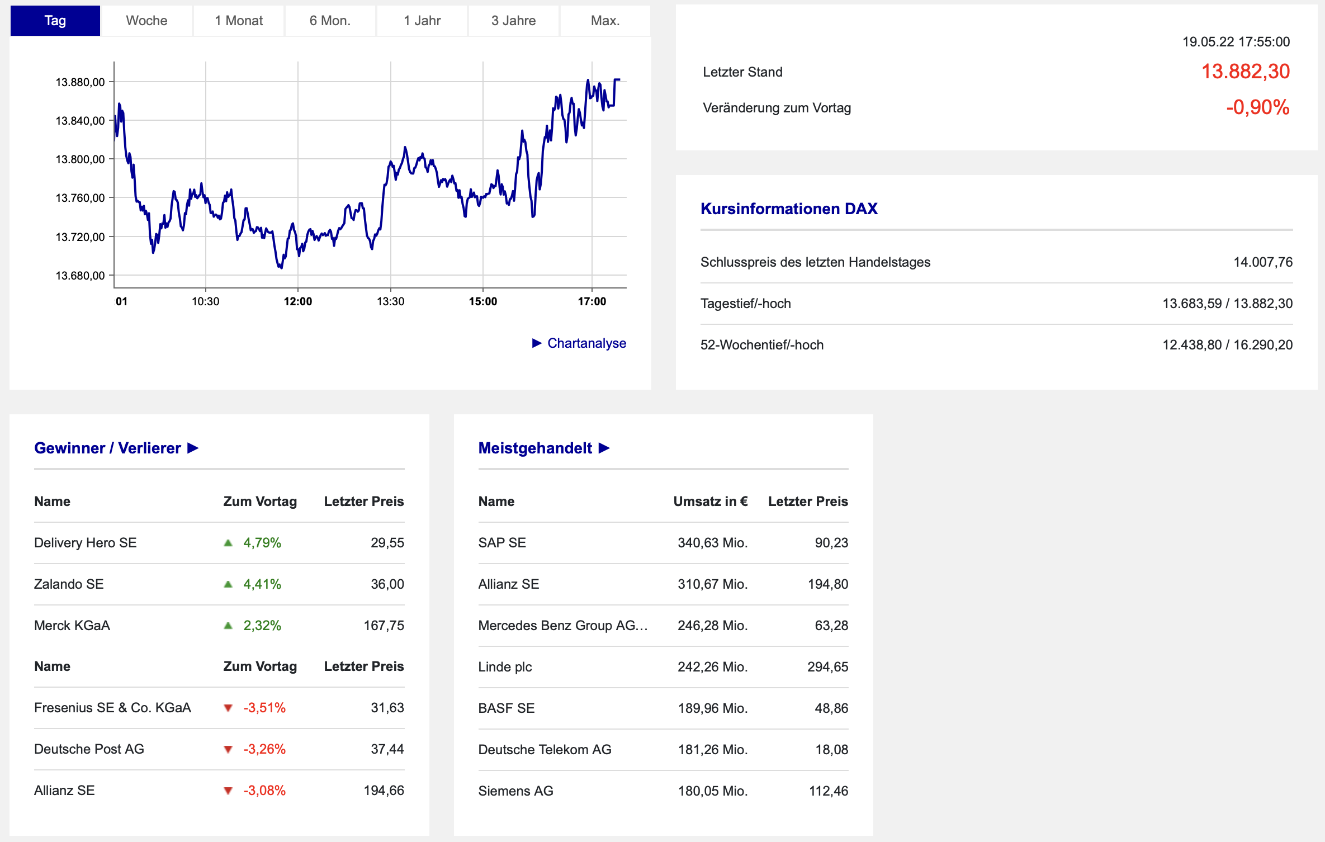Click the DAX intraday chart line area
This screenshot has height=842, width=1325.
370,174
